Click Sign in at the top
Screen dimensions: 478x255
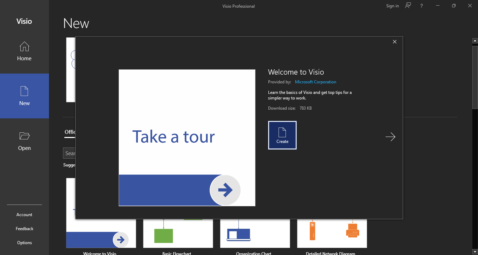coord(392,6)
